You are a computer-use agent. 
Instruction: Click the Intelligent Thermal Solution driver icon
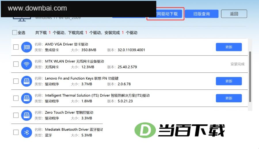[x=26, y=98]
